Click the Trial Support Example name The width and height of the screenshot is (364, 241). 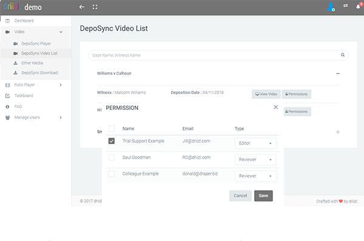click(x=143, y=141)
